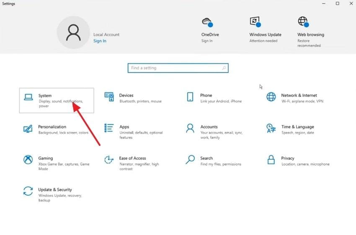Open the Update & Security title
This screenshot has height=235, width=356.
(x=55, y=189)
